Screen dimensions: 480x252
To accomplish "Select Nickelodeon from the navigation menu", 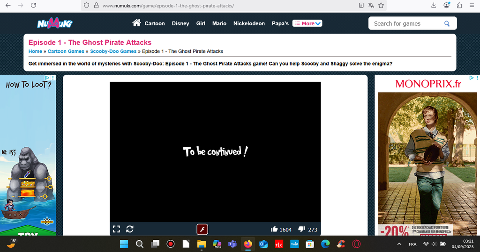I will 249,23.
